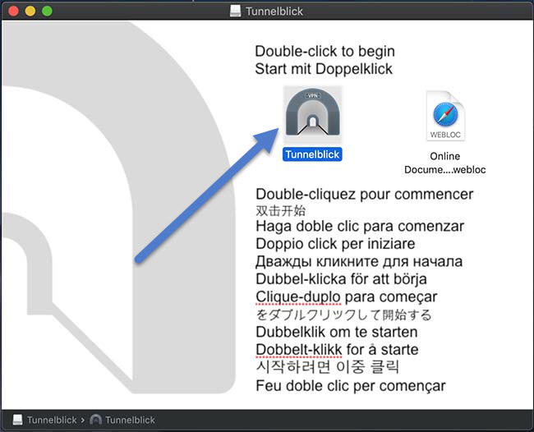Image resolution: width=534 pixels, height=432 pixels.
Task: Zoom the window with the green button
Action: click(47, 11)
